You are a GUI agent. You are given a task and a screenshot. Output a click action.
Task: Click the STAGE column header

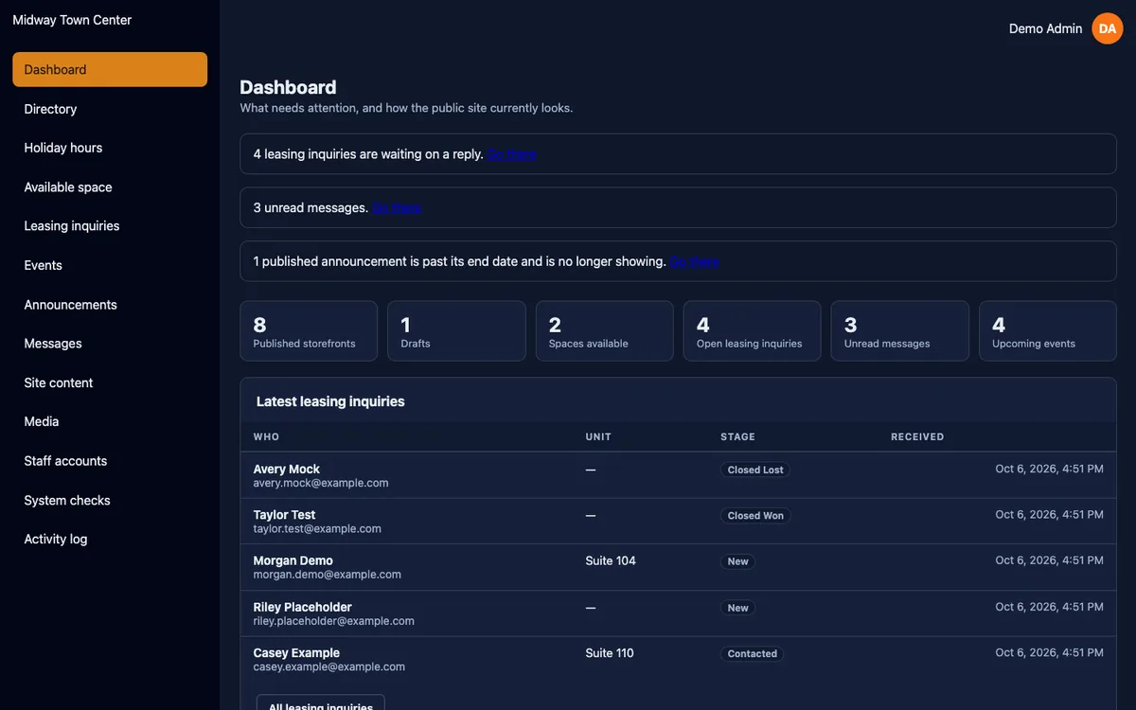click(x=737, y=436)
